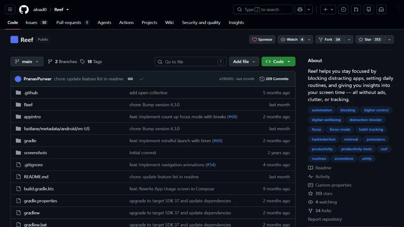This screenshot has height=227, width=404.
Task: View commit check status green checkmark
Action: pos(141,79)
